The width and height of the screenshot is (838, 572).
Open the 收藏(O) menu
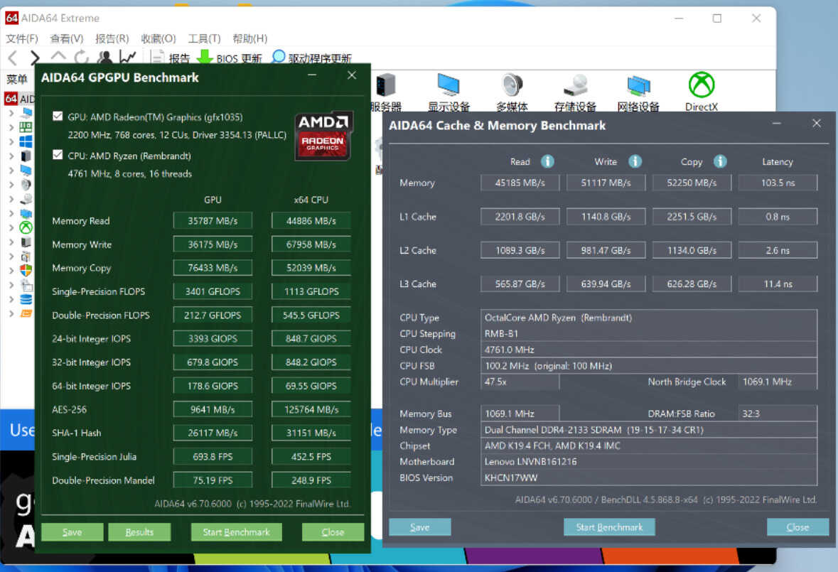[159, 38]
